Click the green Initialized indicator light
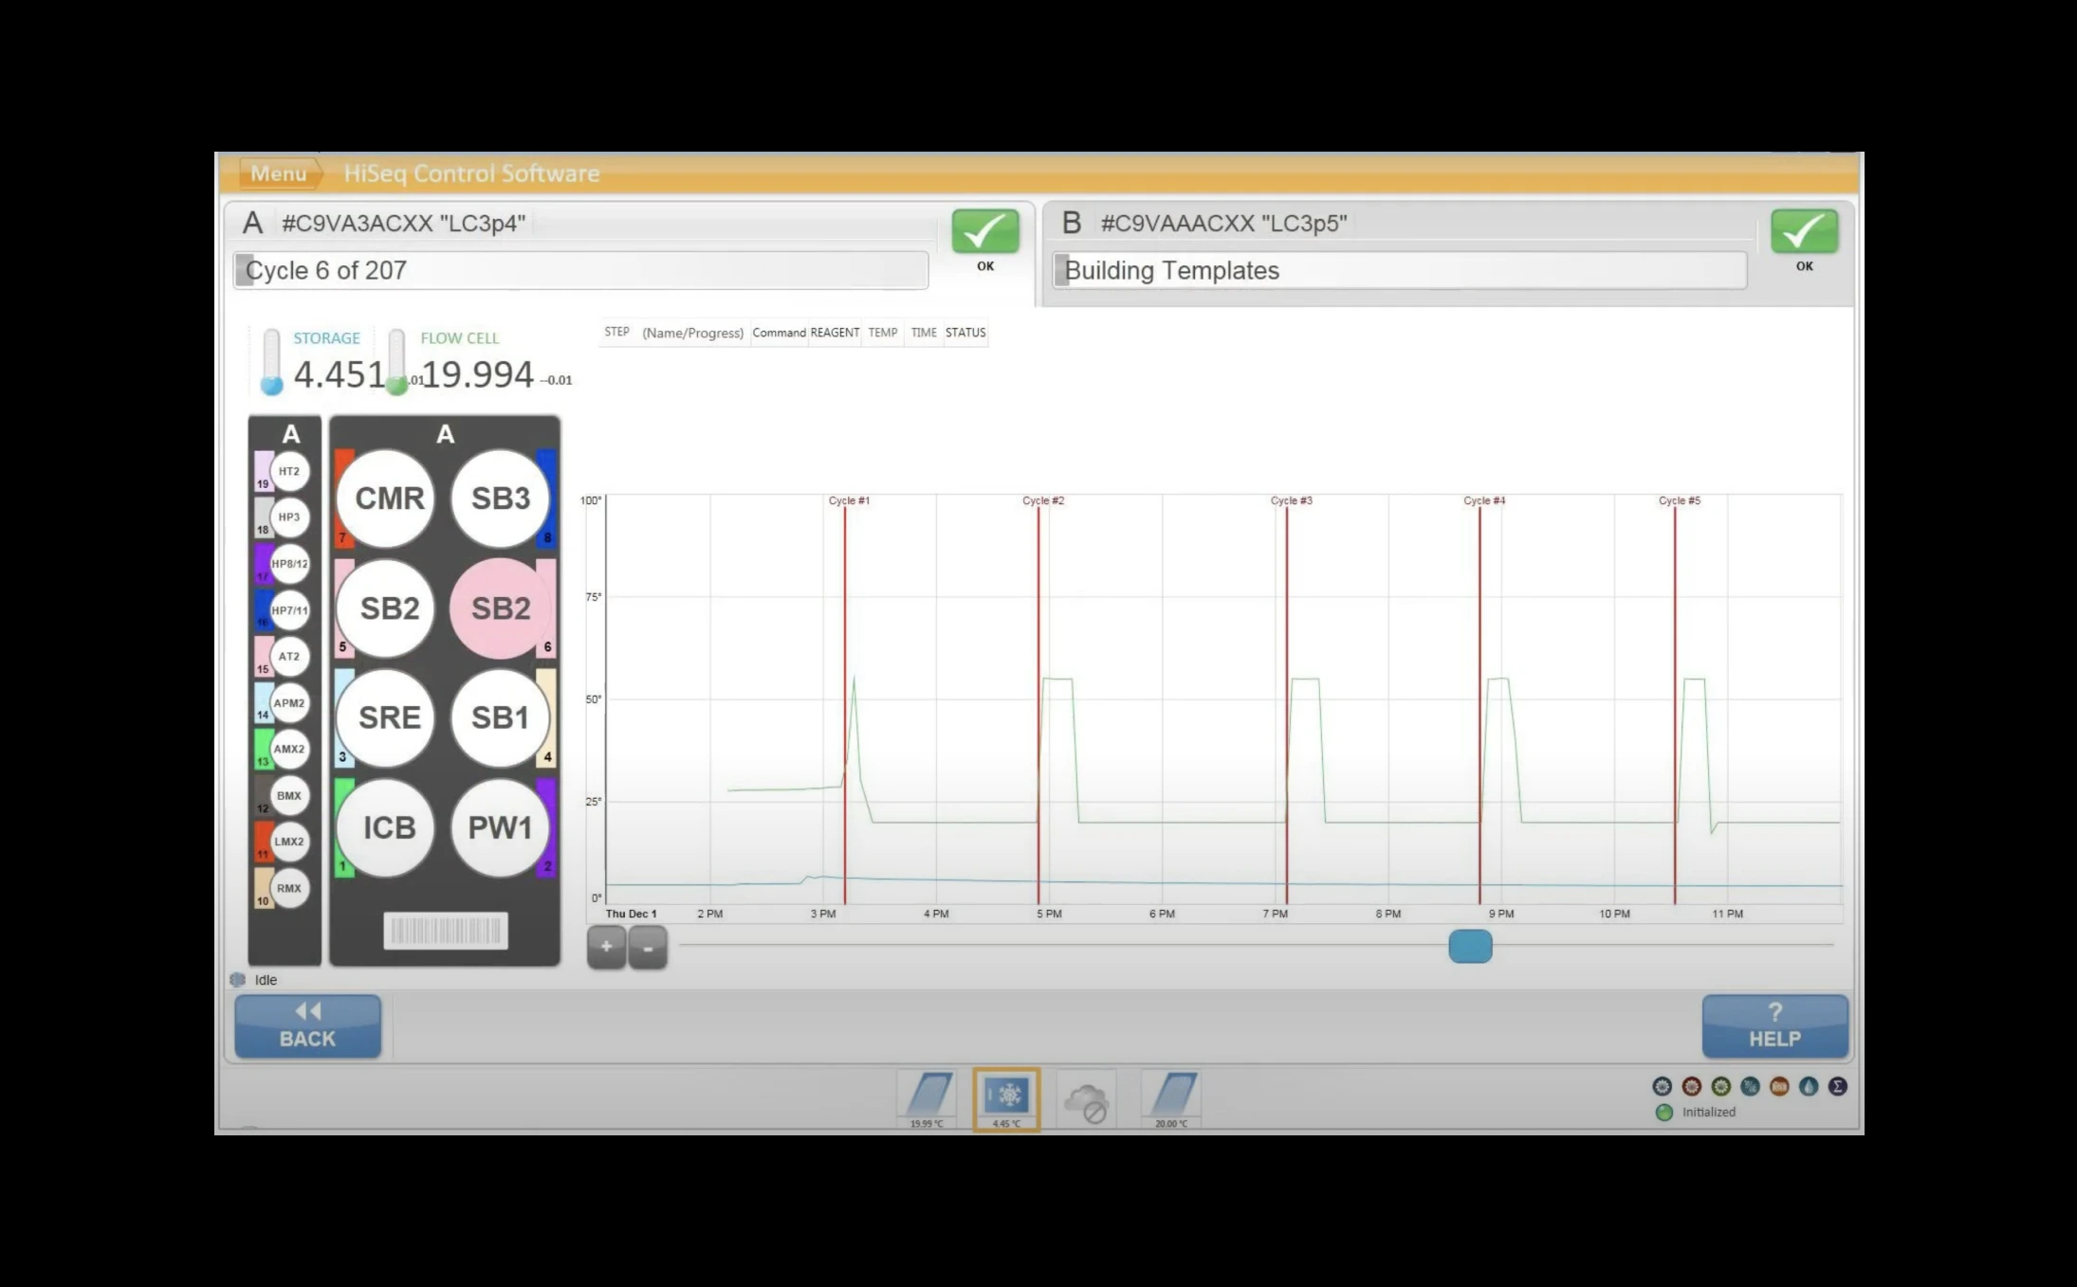The width and height of the screenshot is (2077, 1287). coord(1663,1113)
